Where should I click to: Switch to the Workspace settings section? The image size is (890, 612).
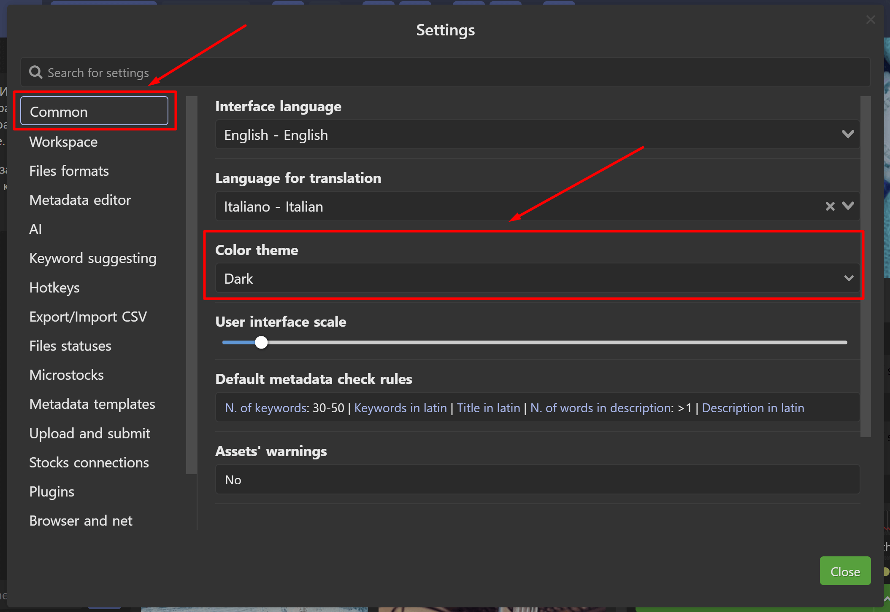63,142
